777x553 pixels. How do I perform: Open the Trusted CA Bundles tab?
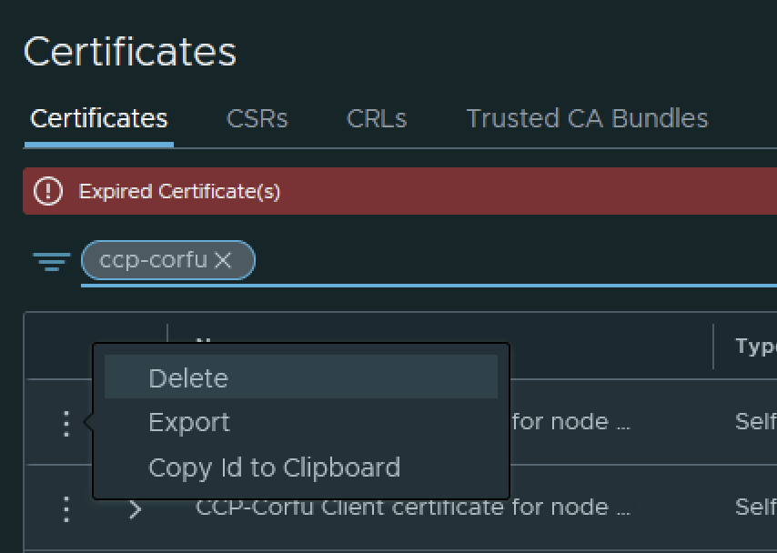coord(587,118)
